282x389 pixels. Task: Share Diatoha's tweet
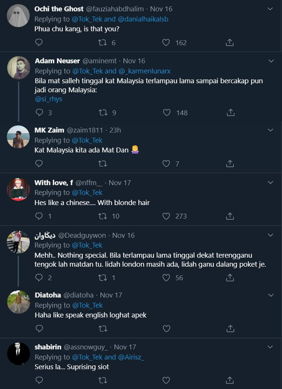pyautogui.click(x=230, y=329)
